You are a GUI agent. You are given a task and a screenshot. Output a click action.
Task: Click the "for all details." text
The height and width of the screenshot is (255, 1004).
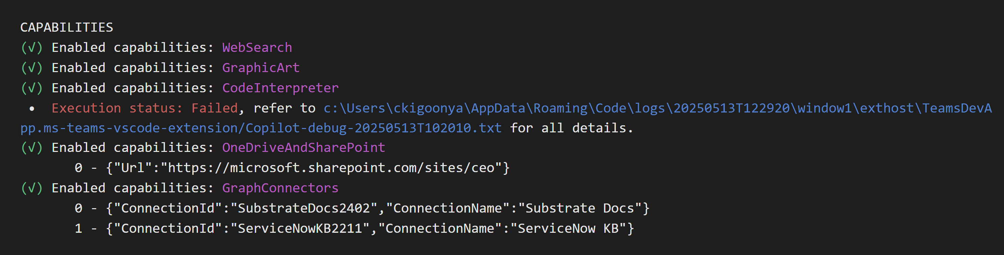[x=572, y=128]
